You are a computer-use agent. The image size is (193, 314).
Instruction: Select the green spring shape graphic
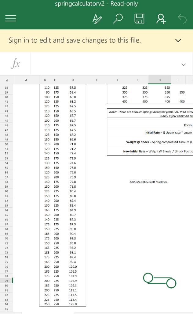pos(159,280)
